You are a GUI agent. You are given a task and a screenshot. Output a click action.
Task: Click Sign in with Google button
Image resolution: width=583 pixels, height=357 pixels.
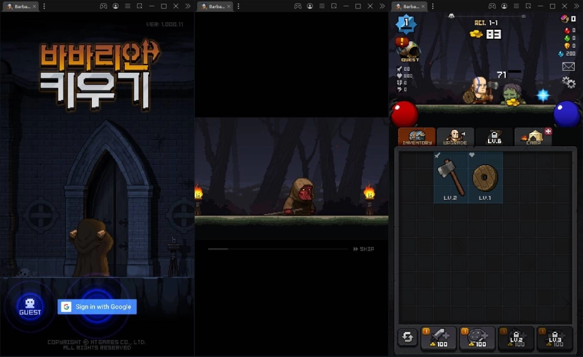[97, 307]
